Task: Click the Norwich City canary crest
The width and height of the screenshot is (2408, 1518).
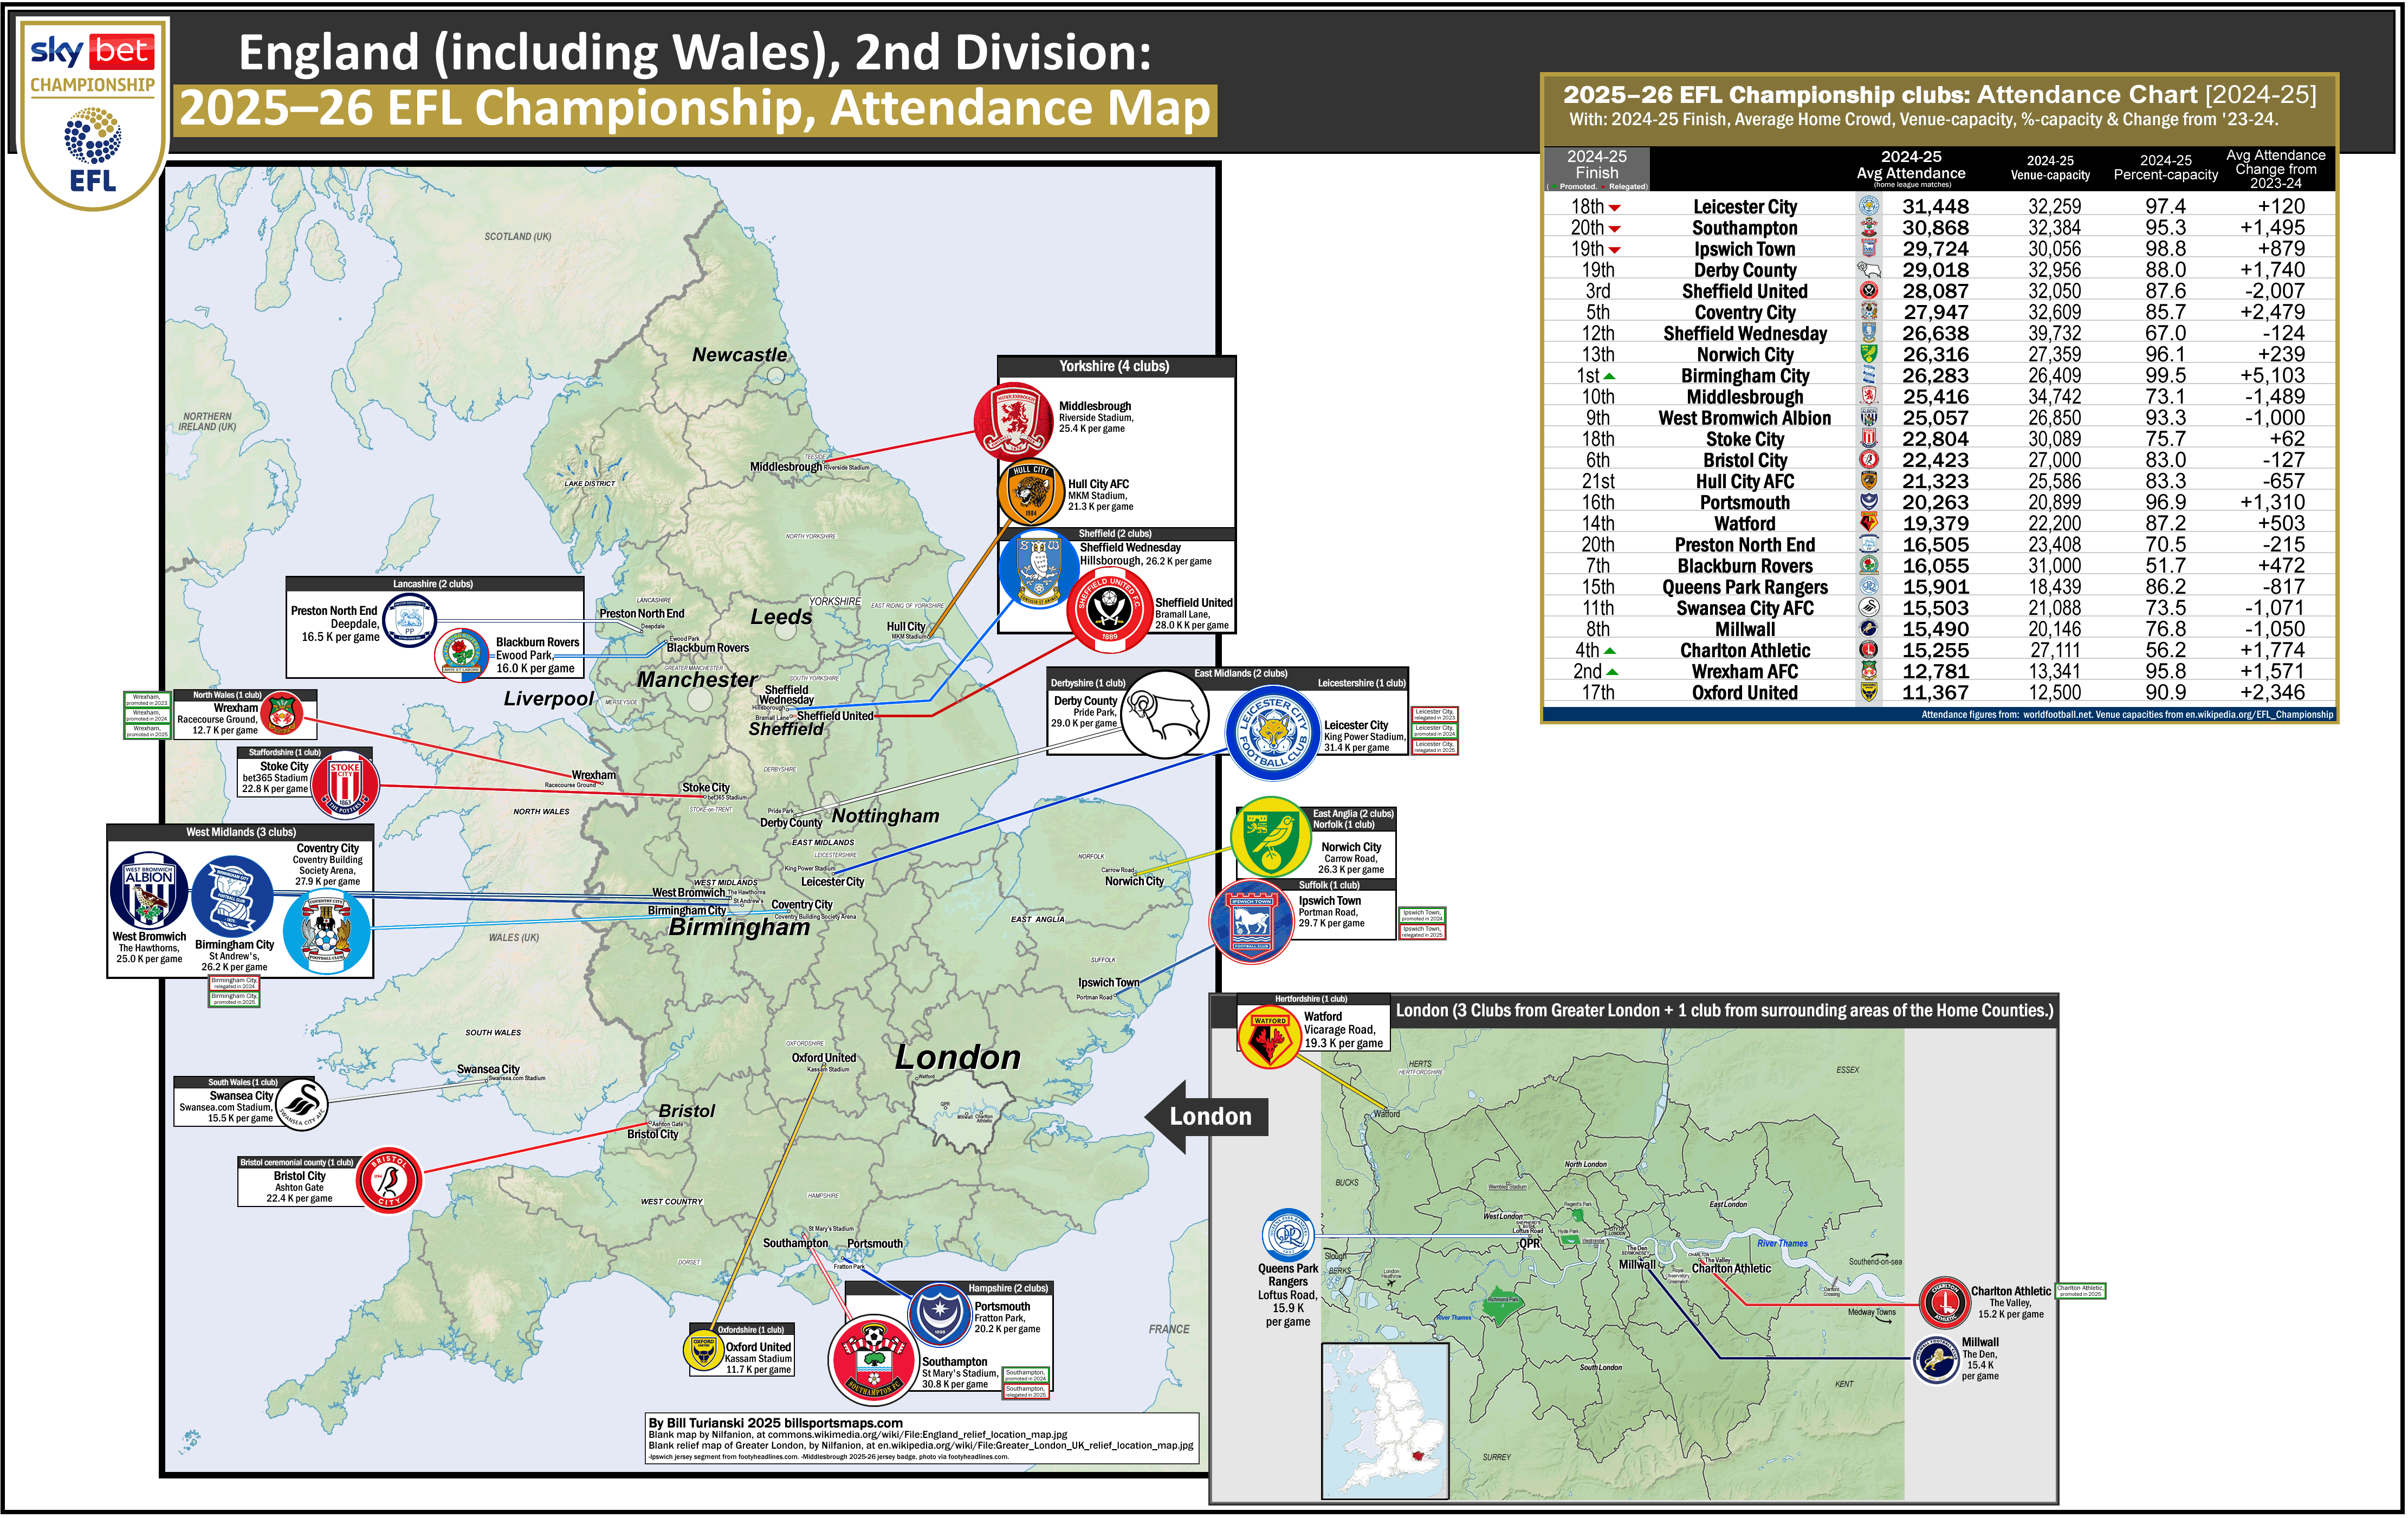Action: click(x=1270, y=837)
